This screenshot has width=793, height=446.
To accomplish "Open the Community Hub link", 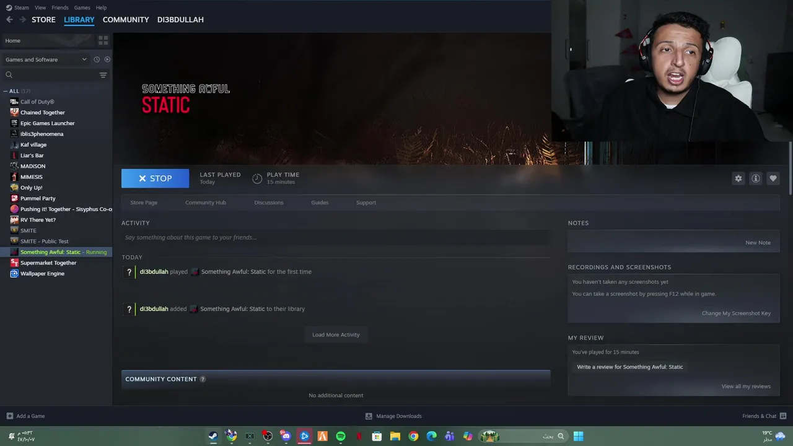I will [x=206, y=203].
